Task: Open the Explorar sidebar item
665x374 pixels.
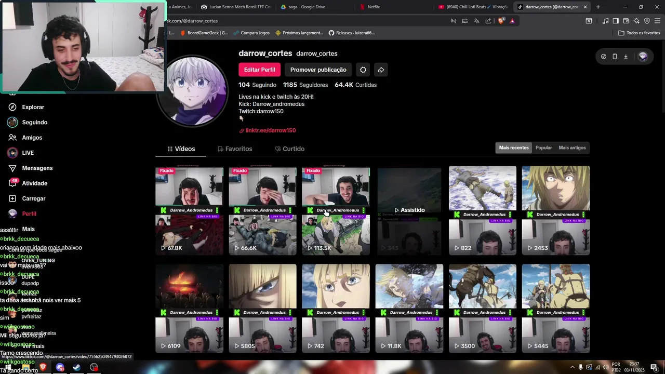Action: click(27, 107)
